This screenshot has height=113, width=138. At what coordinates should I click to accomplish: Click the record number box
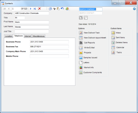16,9
